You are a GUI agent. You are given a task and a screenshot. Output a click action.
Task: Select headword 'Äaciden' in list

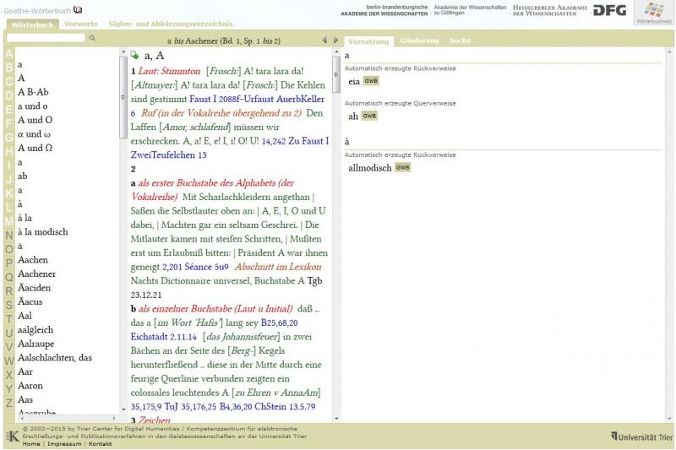click(34, 288)
